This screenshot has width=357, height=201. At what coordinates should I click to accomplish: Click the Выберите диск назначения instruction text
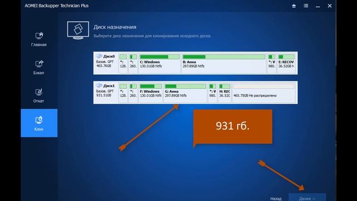coord(152,36)
